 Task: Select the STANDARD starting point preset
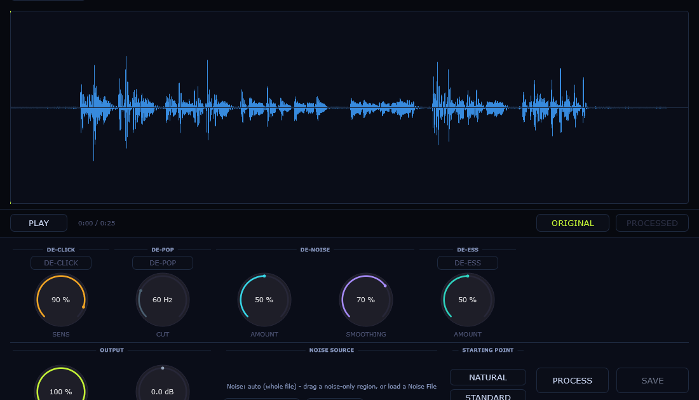point(487,395)
